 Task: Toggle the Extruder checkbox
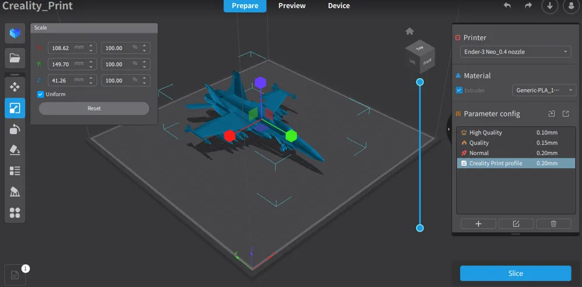click(459, 90)
